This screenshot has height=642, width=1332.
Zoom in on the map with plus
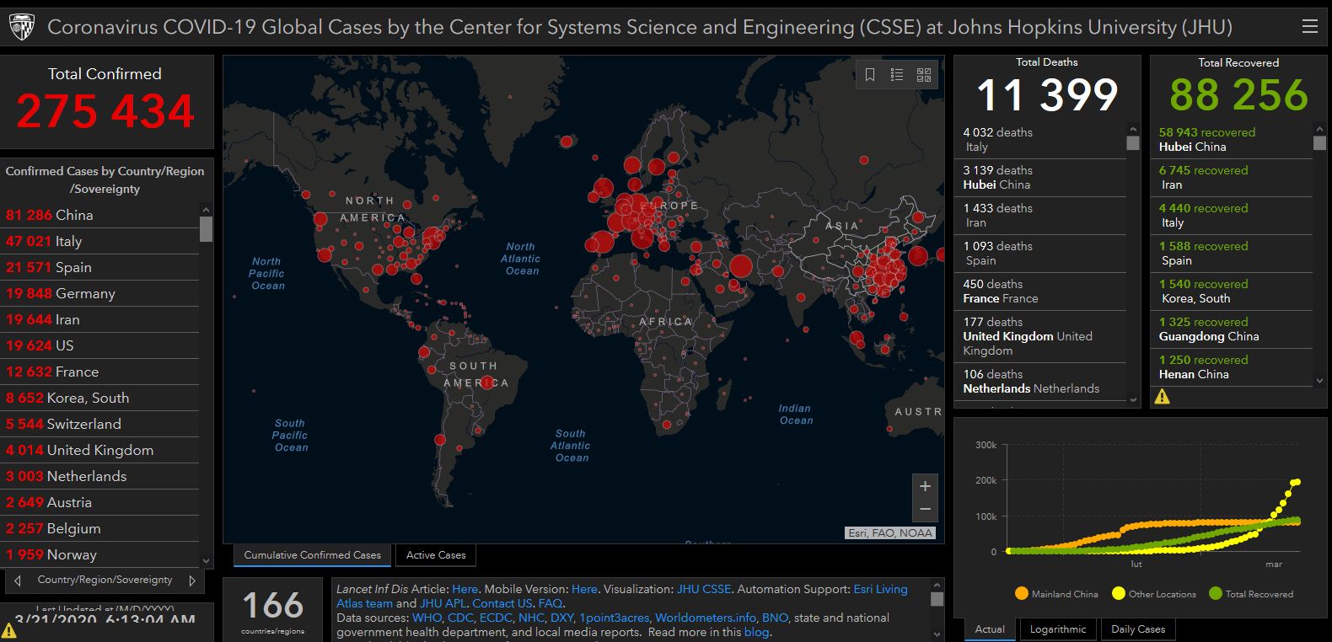click(925, 486)
